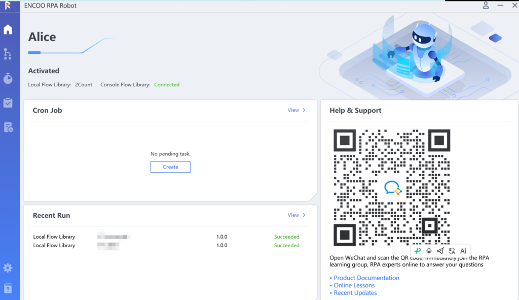Click the paper plane send icon
Screen dimensions: 519x300
pos(440,251)
